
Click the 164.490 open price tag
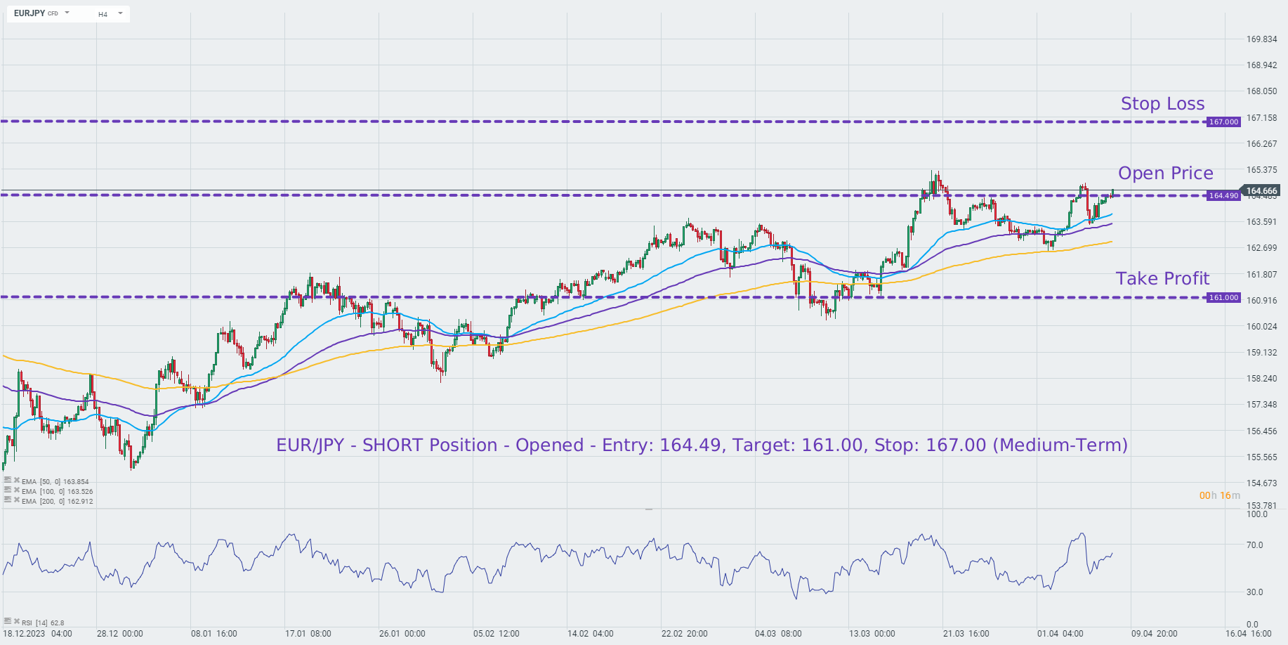[x=1223, y=196]
